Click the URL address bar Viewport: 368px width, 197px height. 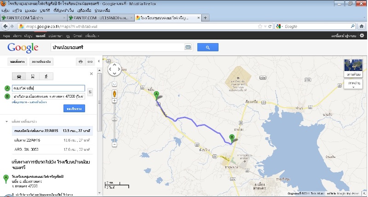[x=141, y=27]
